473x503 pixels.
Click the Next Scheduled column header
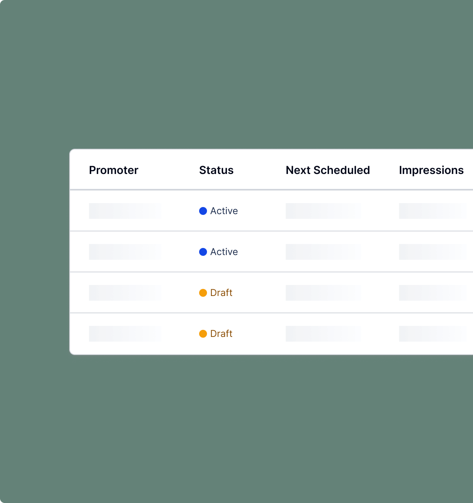click(x=328, y=170)
